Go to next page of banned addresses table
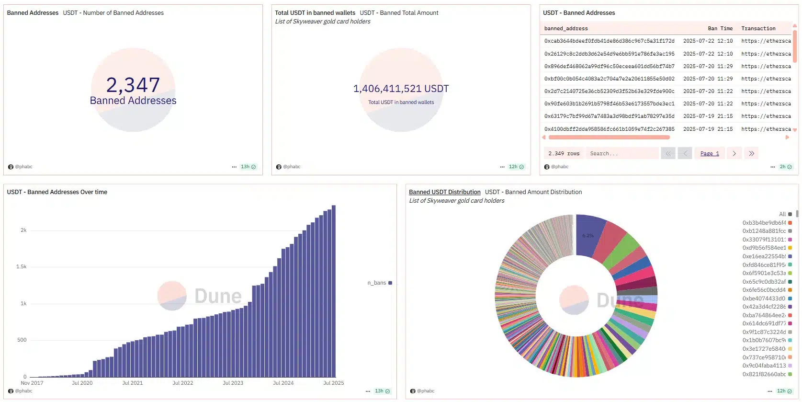 [734, 154]
